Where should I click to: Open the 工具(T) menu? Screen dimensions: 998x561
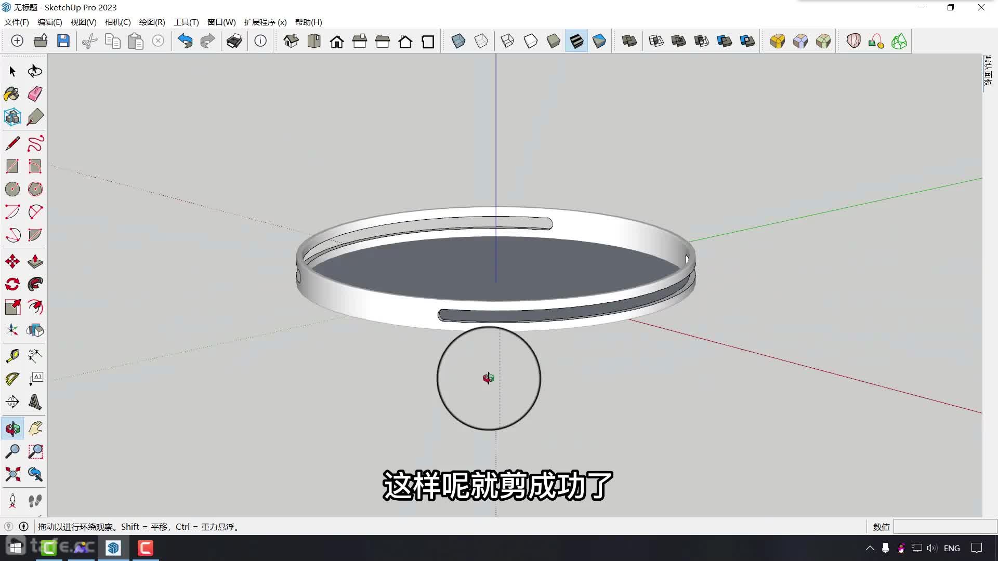pos(187,22)
